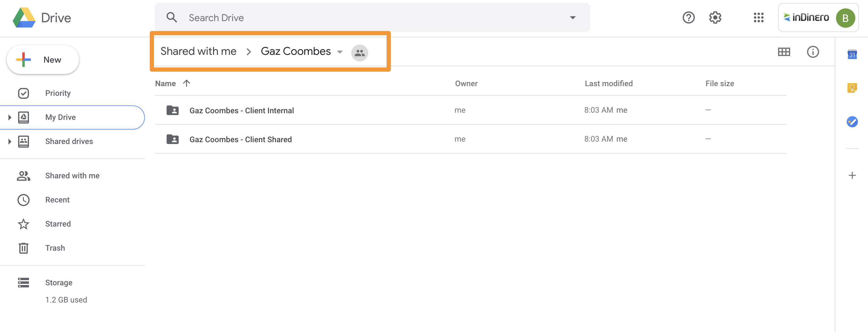Expand the Shared drives tree
Viewport: 868px width, 332px height.
[10, 142]
